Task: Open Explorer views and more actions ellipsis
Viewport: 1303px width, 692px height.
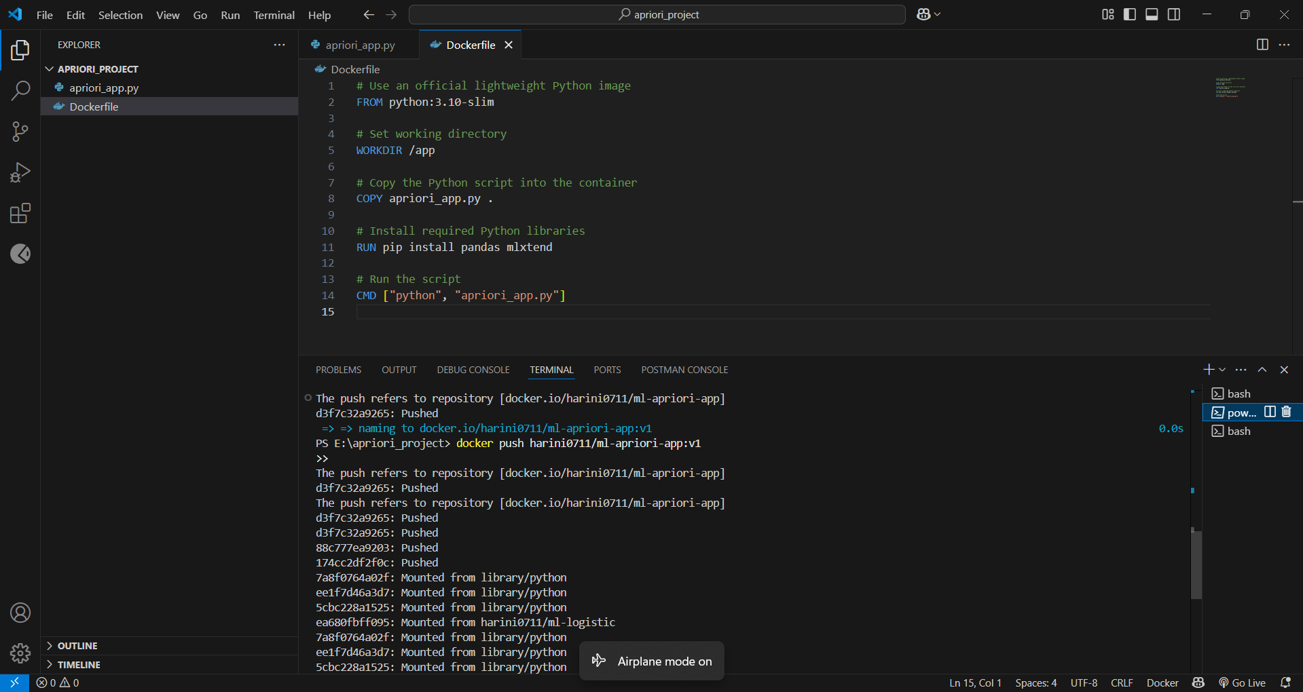Action: tap(279, 44)
